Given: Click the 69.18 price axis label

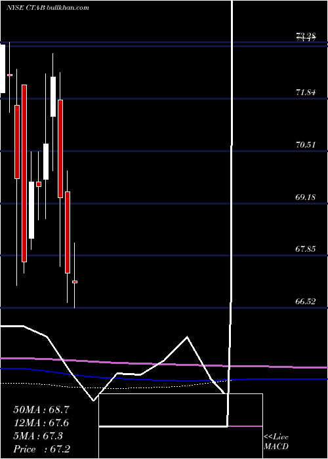Looking at the screenshot, I should (x=306, y=197).
